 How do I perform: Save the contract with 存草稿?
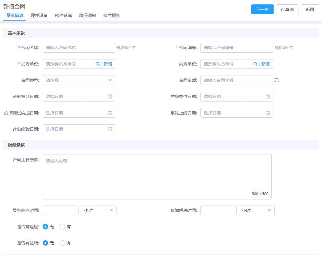pos(287,10)
